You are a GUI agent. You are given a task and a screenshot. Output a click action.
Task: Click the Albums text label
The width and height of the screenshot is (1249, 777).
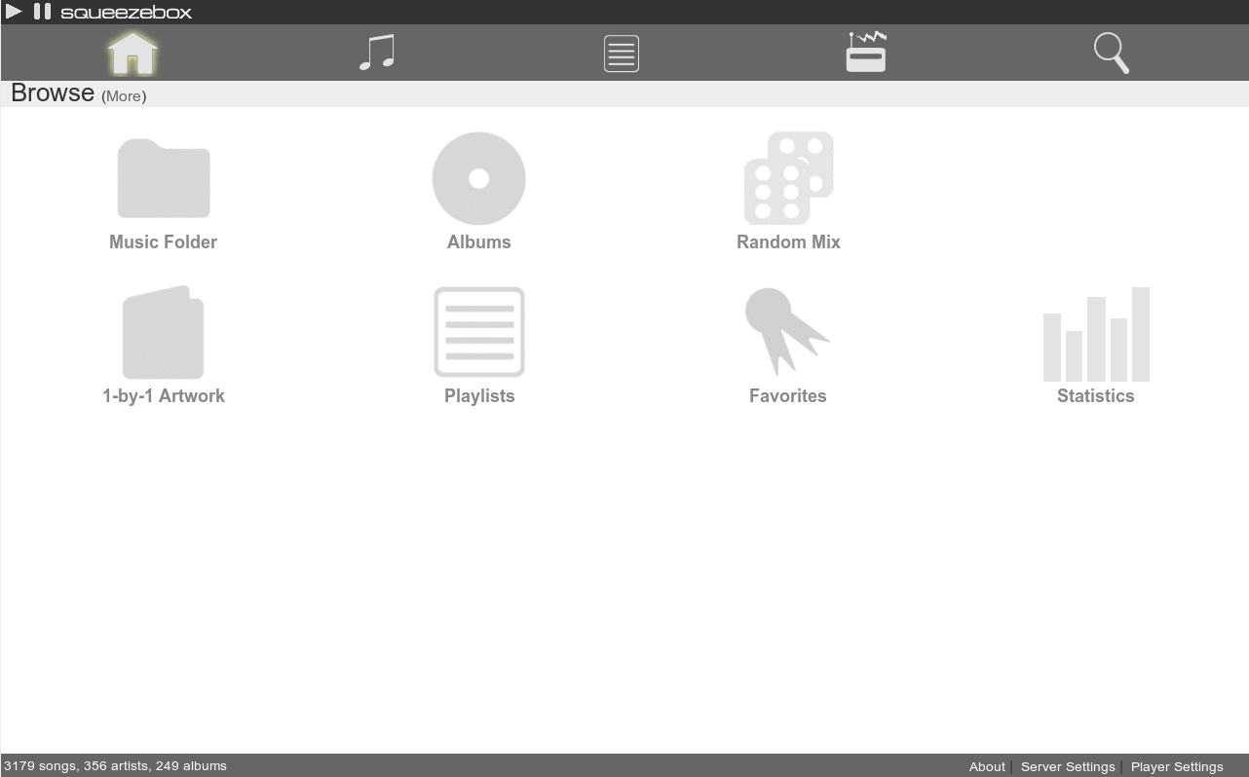[478, 242]
